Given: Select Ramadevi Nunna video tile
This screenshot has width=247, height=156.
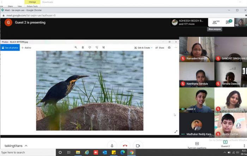Looking at the screenshot, I should tap(197, 49).
